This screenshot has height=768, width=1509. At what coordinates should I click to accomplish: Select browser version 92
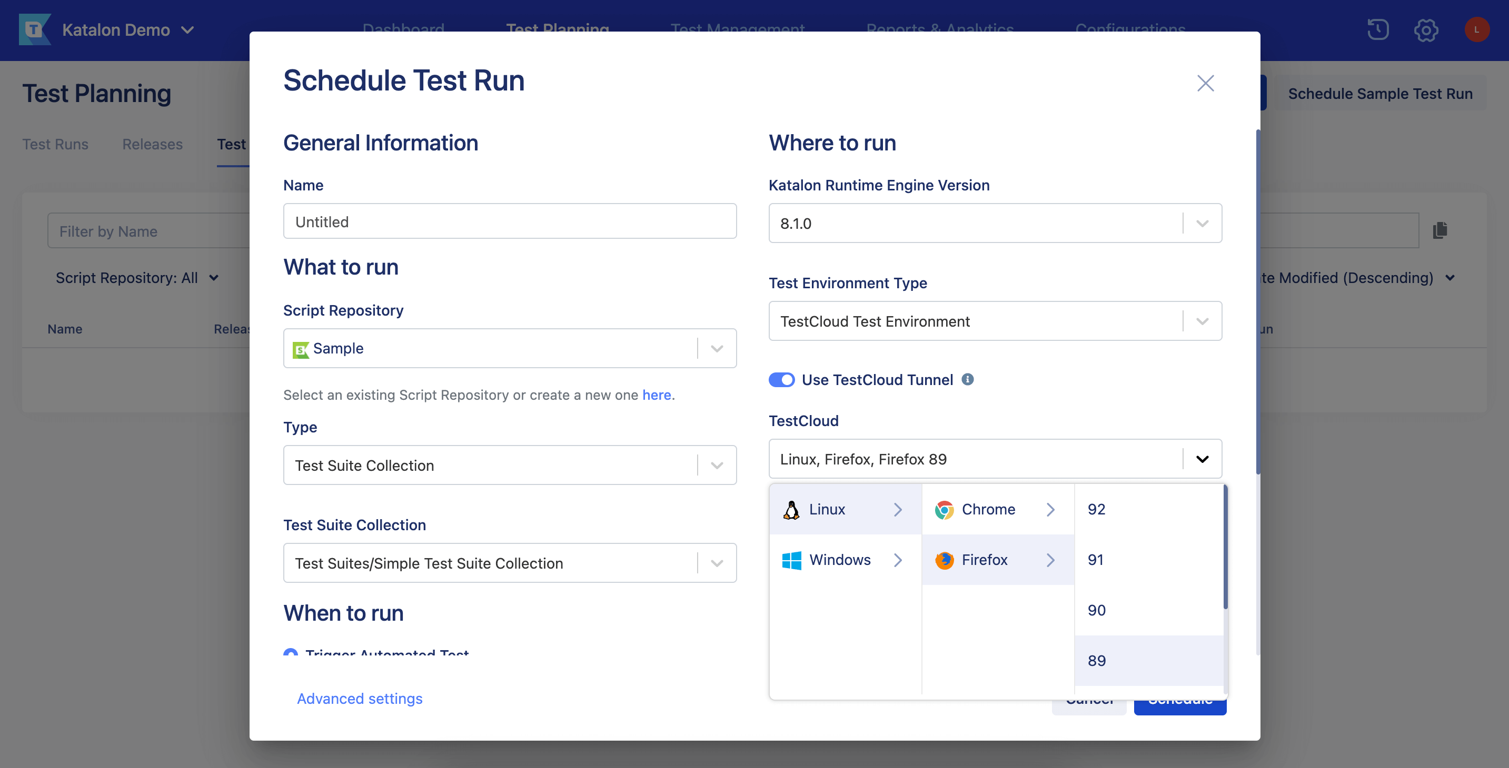click(x=1149, y=509)
